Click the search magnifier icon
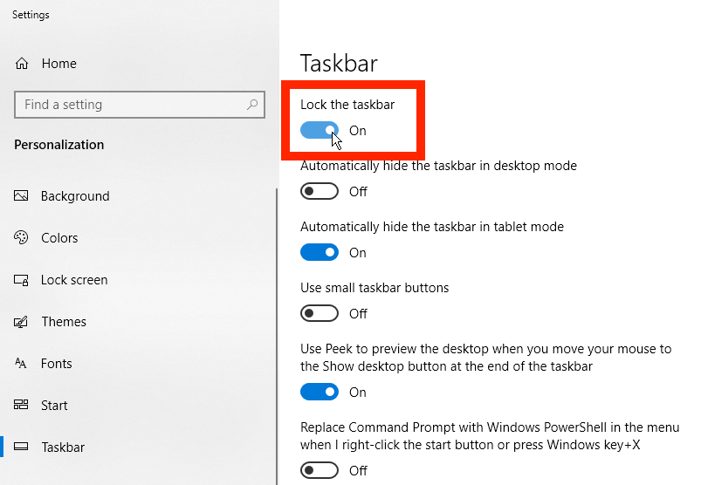The height and width of the screenshot is (485, 701). click(x=252, y=105)
